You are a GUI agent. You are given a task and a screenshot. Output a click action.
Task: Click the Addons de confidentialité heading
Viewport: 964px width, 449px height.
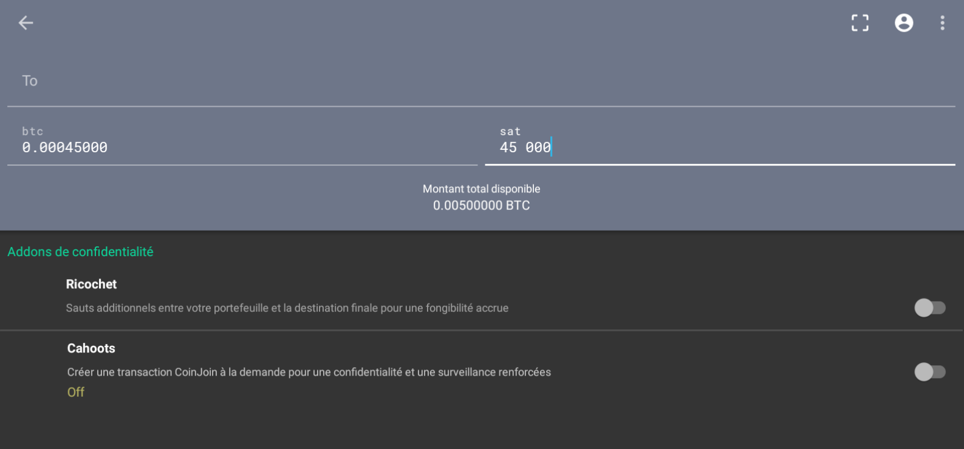80,252
